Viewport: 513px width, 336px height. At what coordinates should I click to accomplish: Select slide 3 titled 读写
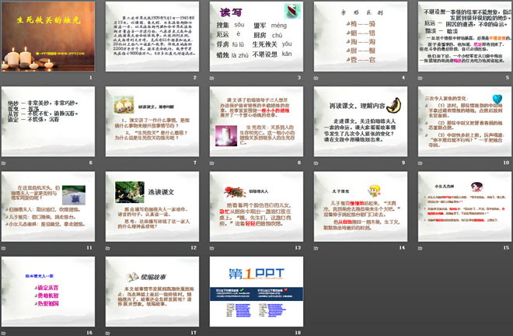[x=256, y=37]
